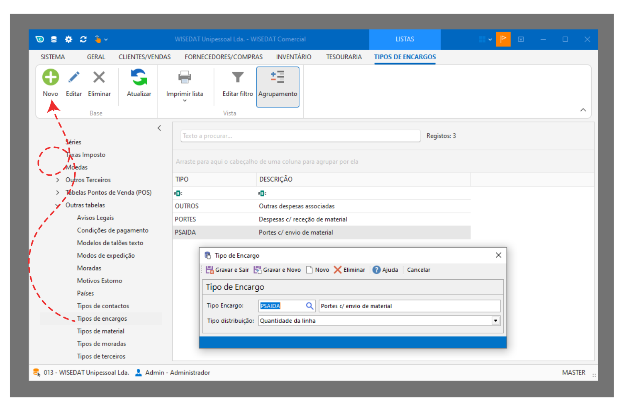Viewport: 624px width, 404px height.
Task: Open the Imprimir lista dropdown
Action: [185, 100]
